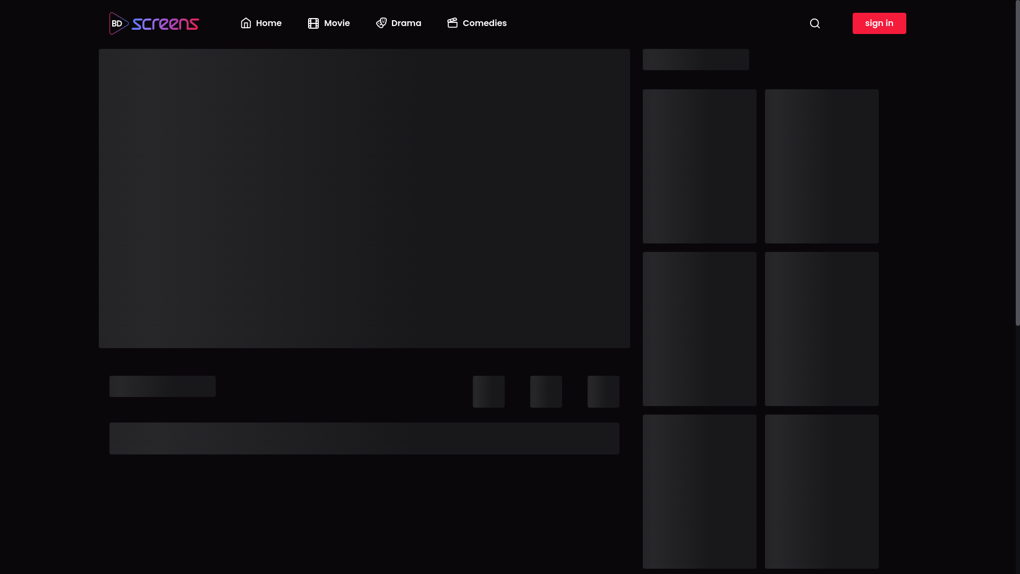Open search with the magnifier icon
This screenshot has width=1020, height=574.
(815, 23)
